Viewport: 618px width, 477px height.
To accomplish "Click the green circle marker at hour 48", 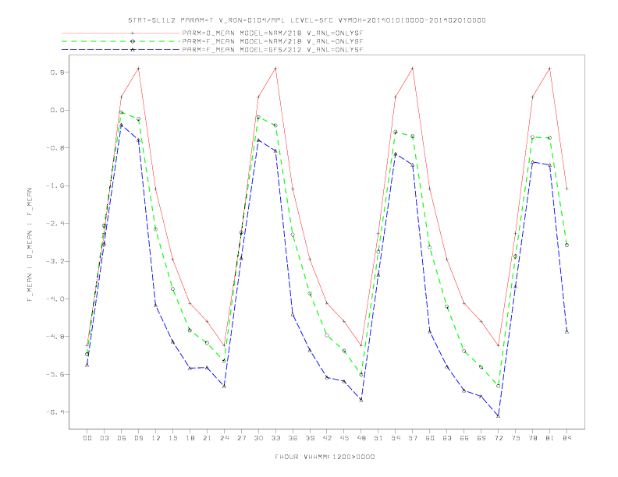I will coord(361,374).
